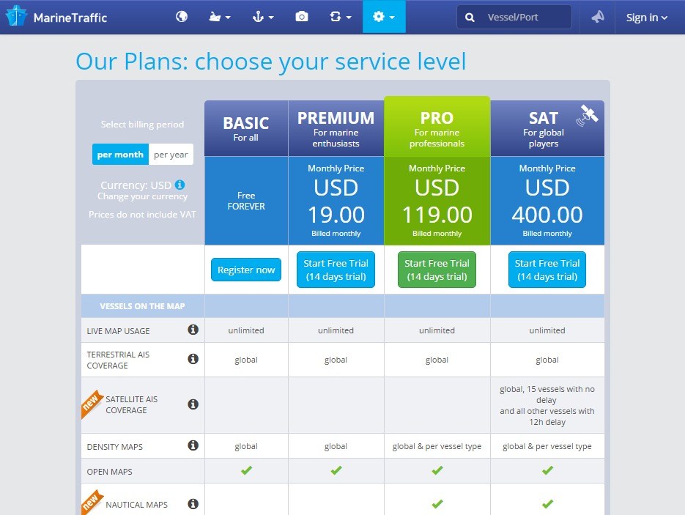Show info for Live Map Usage
The height and width of the screenshot is (515, 685).
(193, 330)
